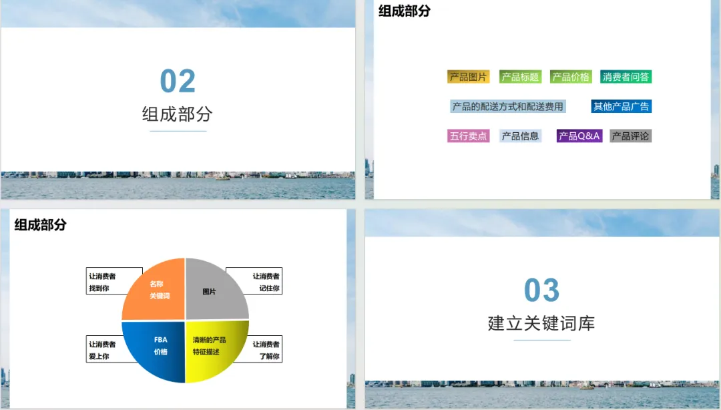The image size is (721, 410).
Task: Open the 02 组成部分 section slide
Action: coord(178,99)
